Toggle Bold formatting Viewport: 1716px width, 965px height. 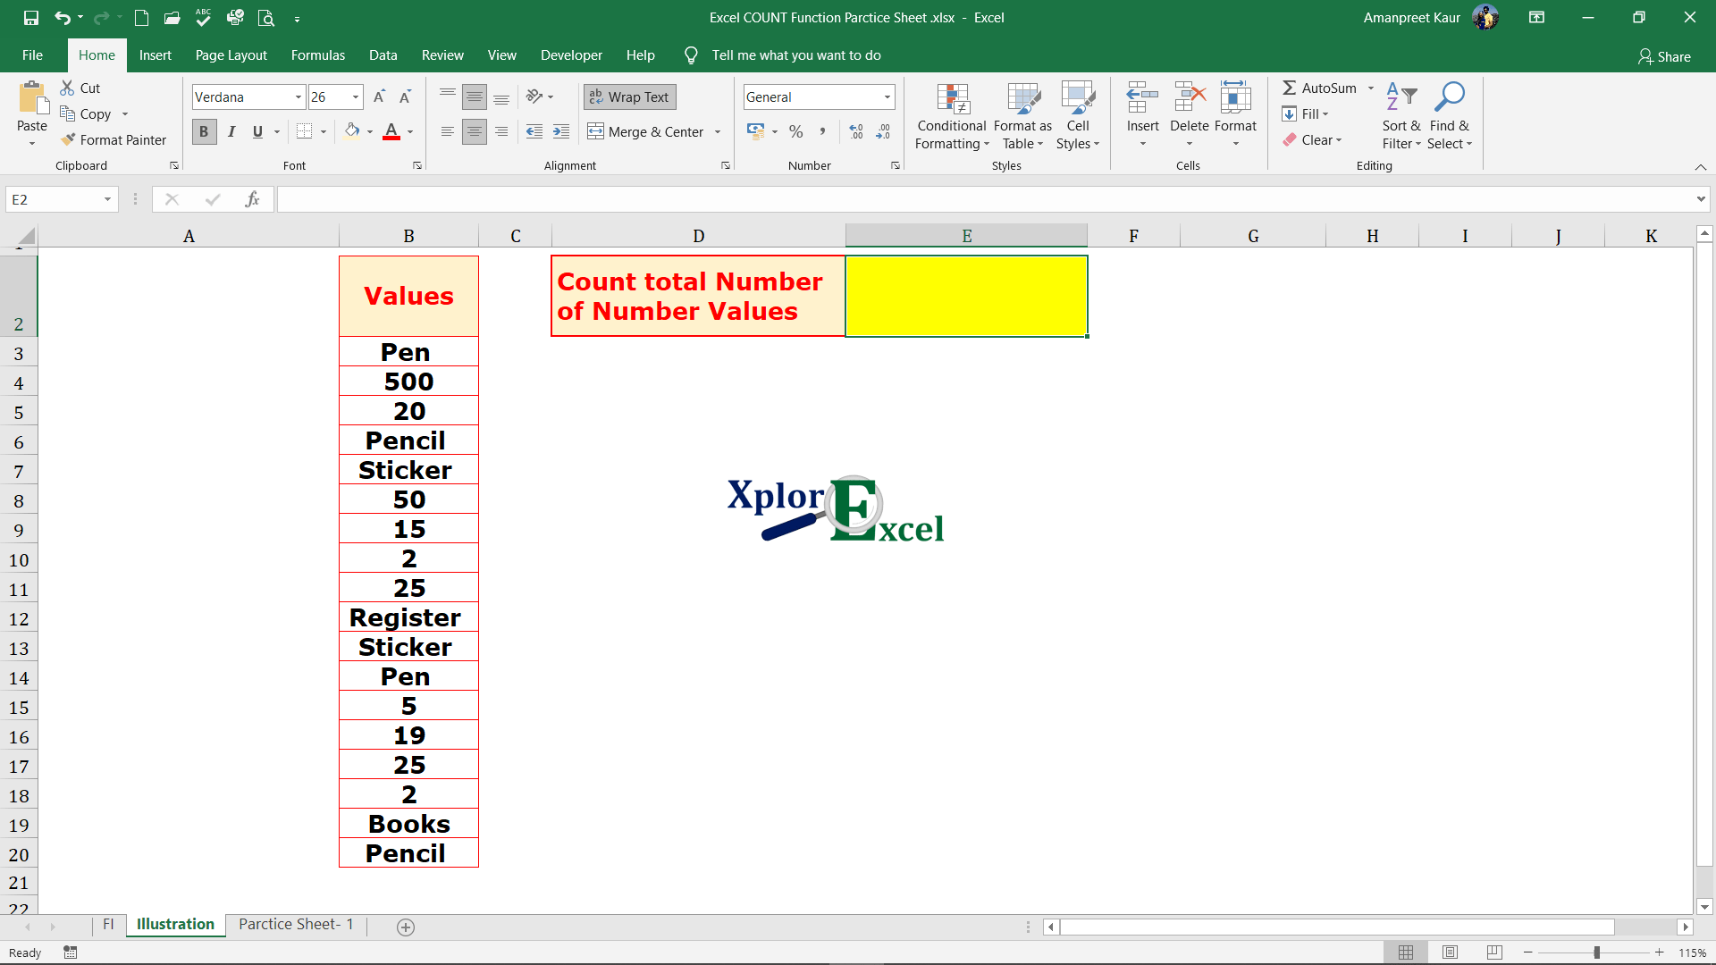click(204, 131)
